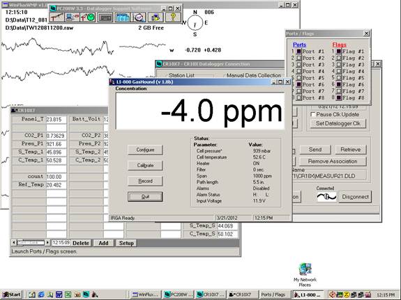
Task: Toggle Flag #8 checkbox
Action: click(x=339, y=97)
